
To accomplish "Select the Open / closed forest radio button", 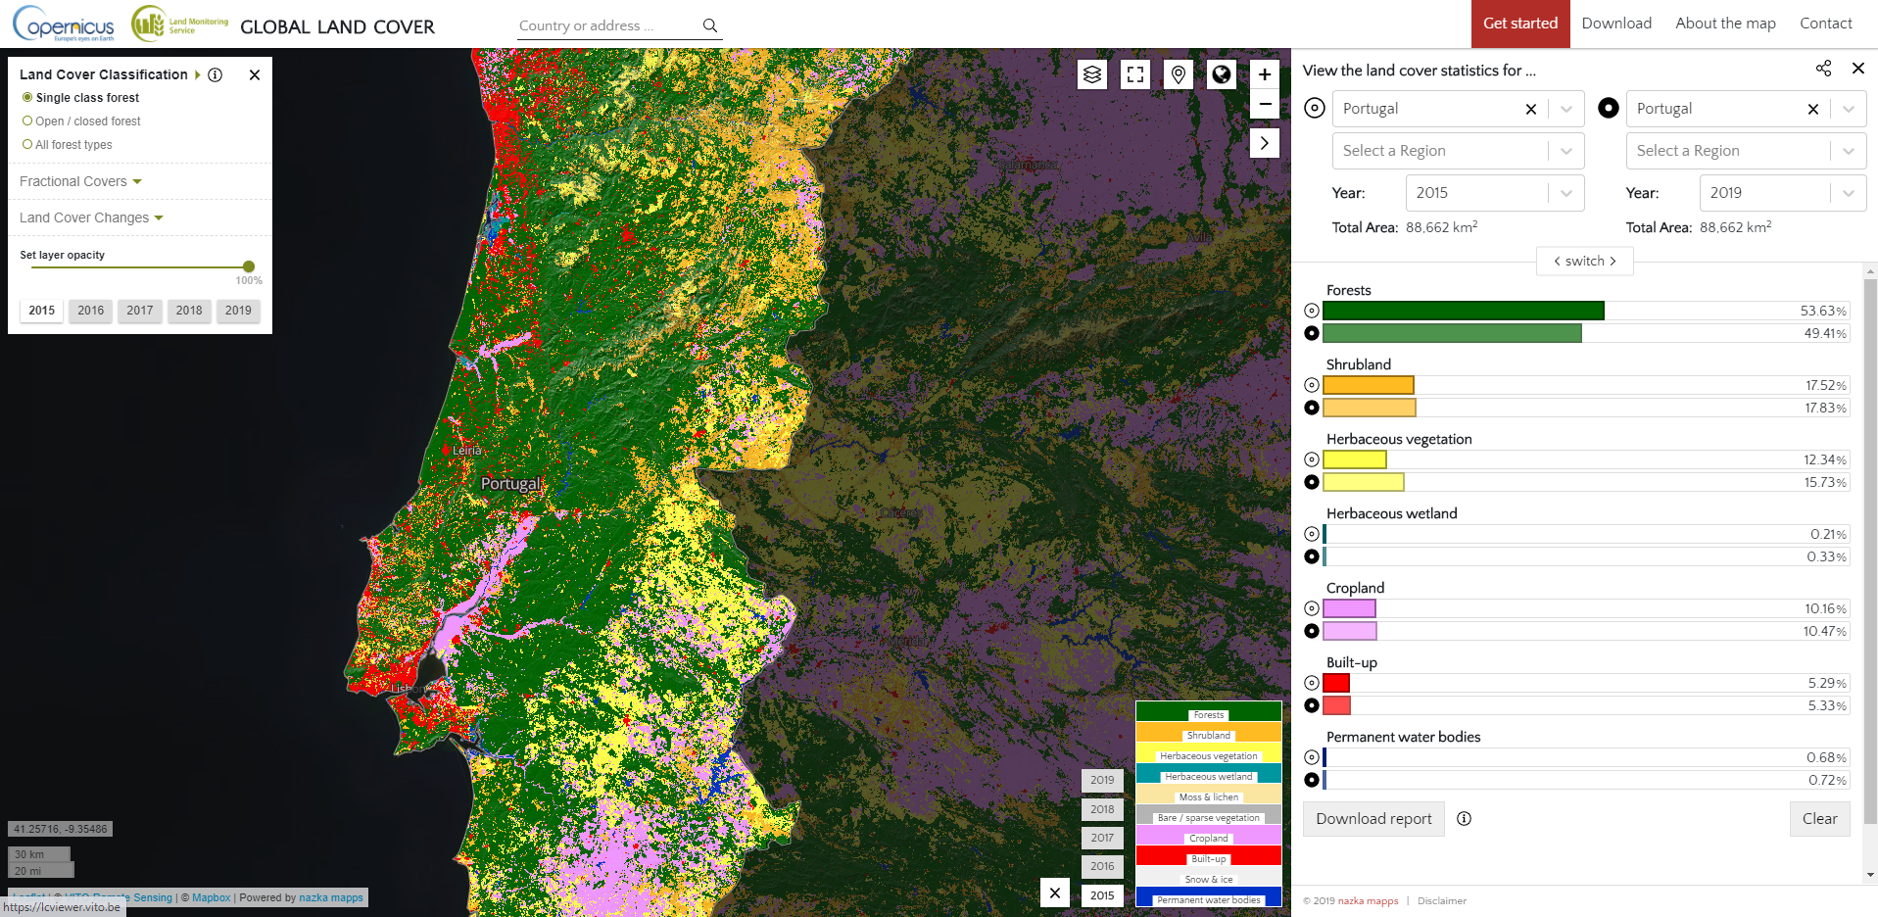I will click(x=26, y=121).
